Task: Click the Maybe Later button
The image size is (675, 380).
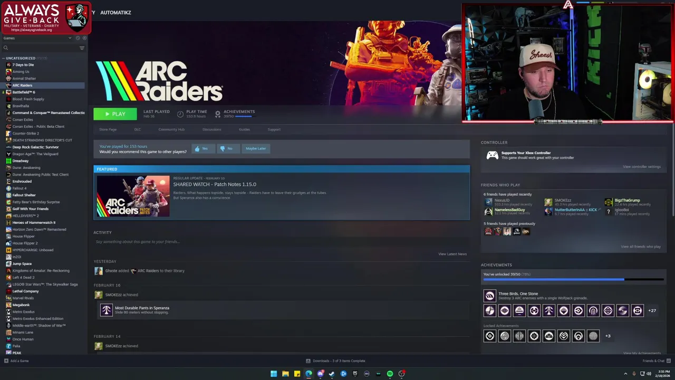Action: (256, 149)
